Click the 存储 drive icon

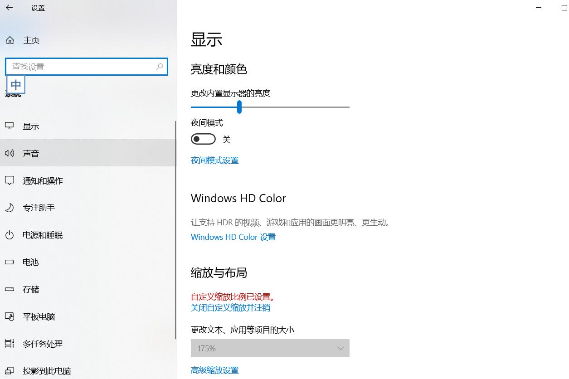click(10, 289)
